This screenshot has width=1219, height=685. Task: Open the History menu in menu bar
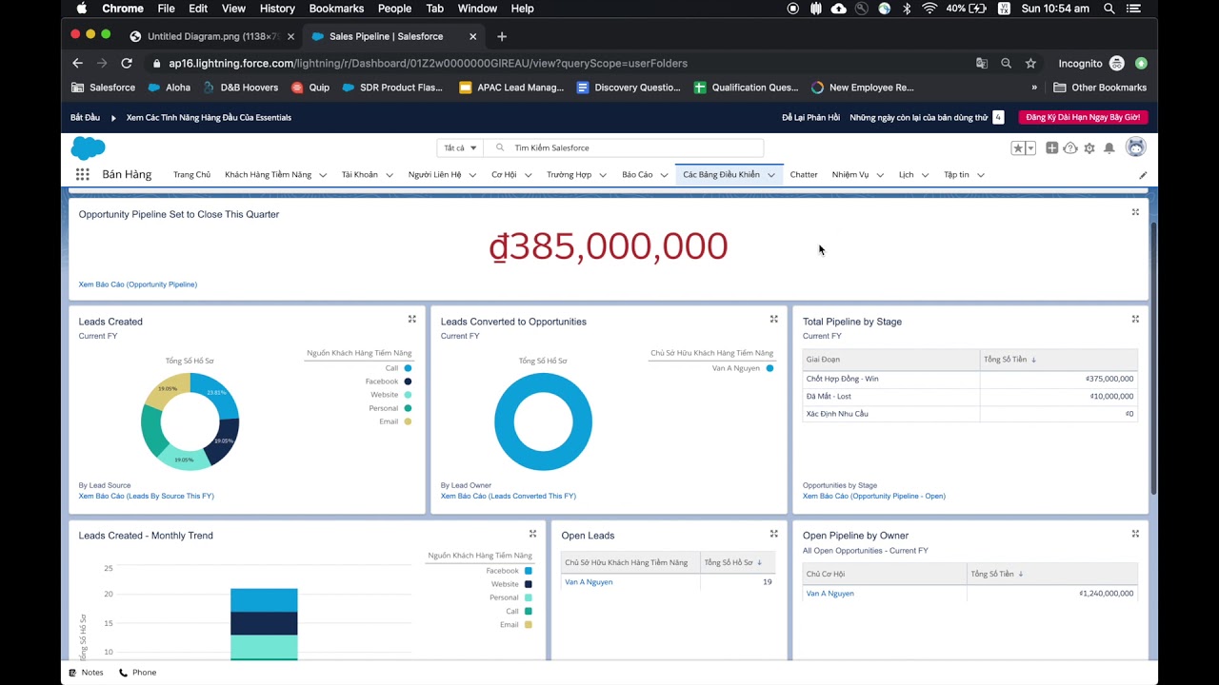click(x=277, y=9)
